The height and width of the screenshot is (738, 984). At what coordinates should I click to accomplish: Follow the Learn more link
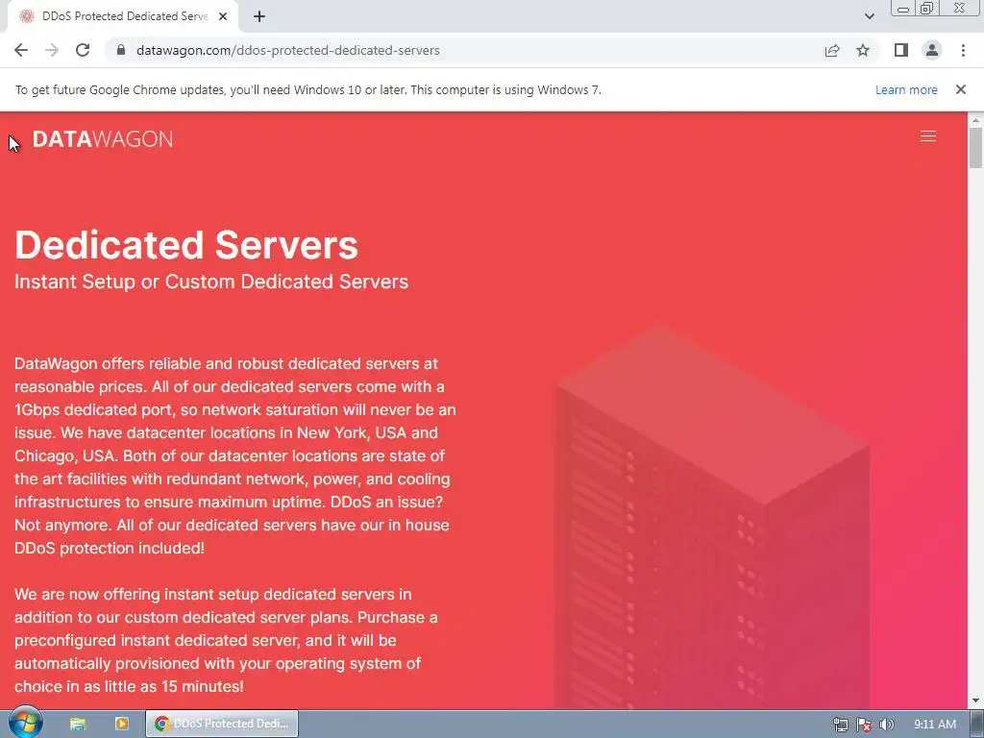(906, 89)
